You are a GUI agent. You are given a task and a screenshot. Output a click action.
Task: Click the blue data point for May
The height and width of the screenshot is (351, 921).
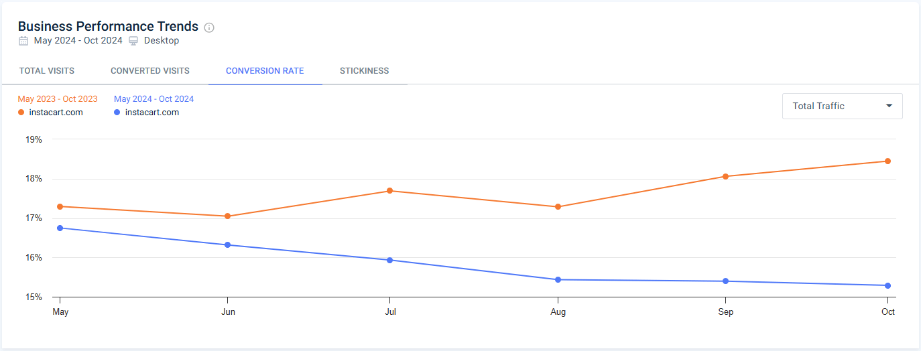tap(60, 228)
